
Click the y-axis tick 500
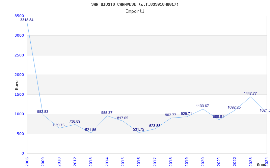point(21,134)
